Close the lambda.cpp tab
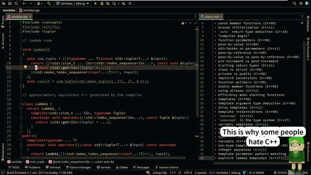 tap(30, 17)
